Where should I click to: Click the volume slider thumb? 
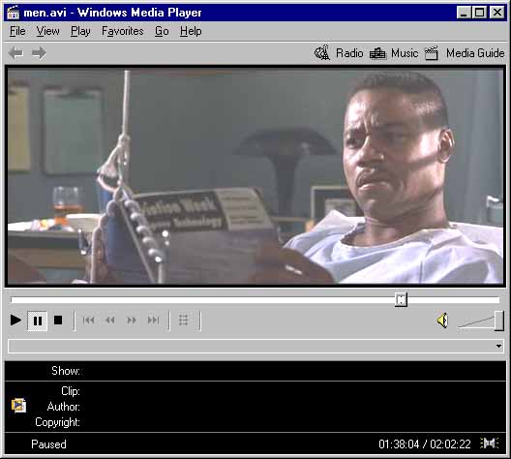pyautogui.click(x=499, y=321)
